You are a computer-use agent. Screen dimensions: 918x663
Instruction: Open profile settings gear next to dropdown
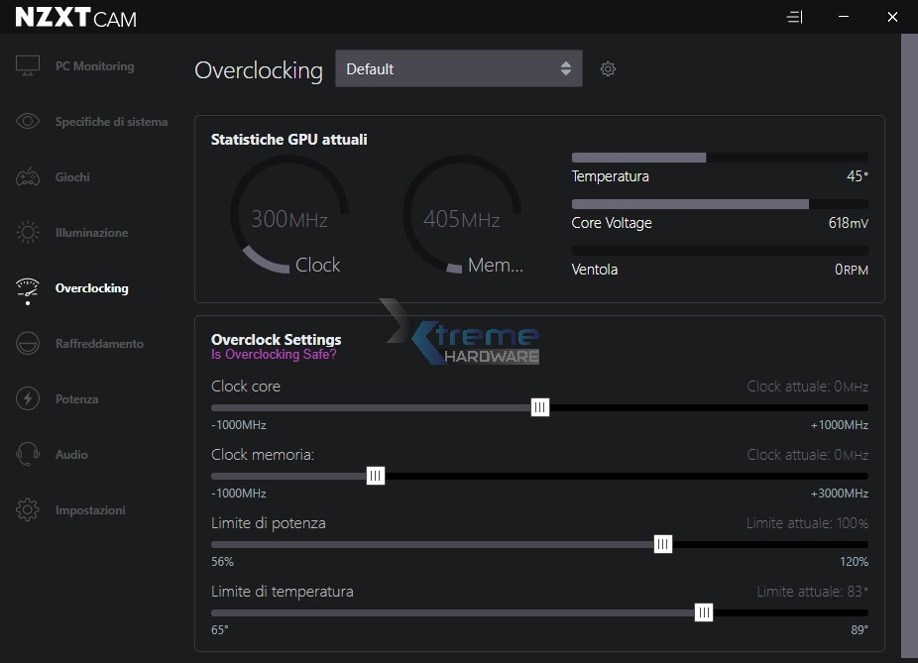pos(609,69)
